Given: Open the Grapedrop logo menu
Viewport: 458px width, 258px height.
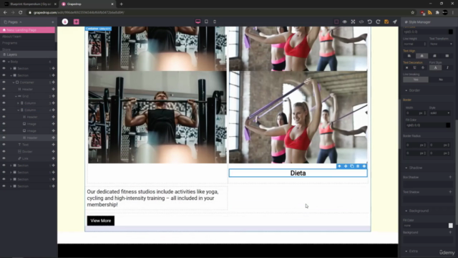Looking at the screenshot, I should tap(65, 21).
